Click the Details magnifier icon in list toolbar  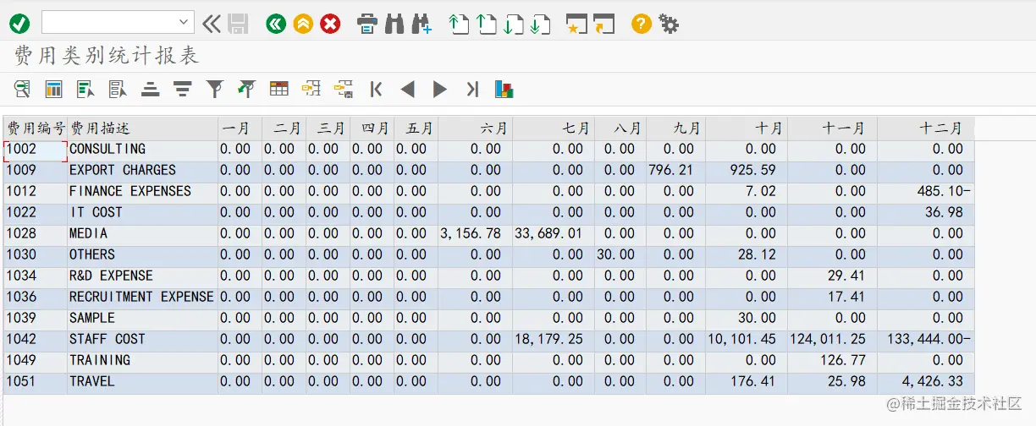(23, 89)
